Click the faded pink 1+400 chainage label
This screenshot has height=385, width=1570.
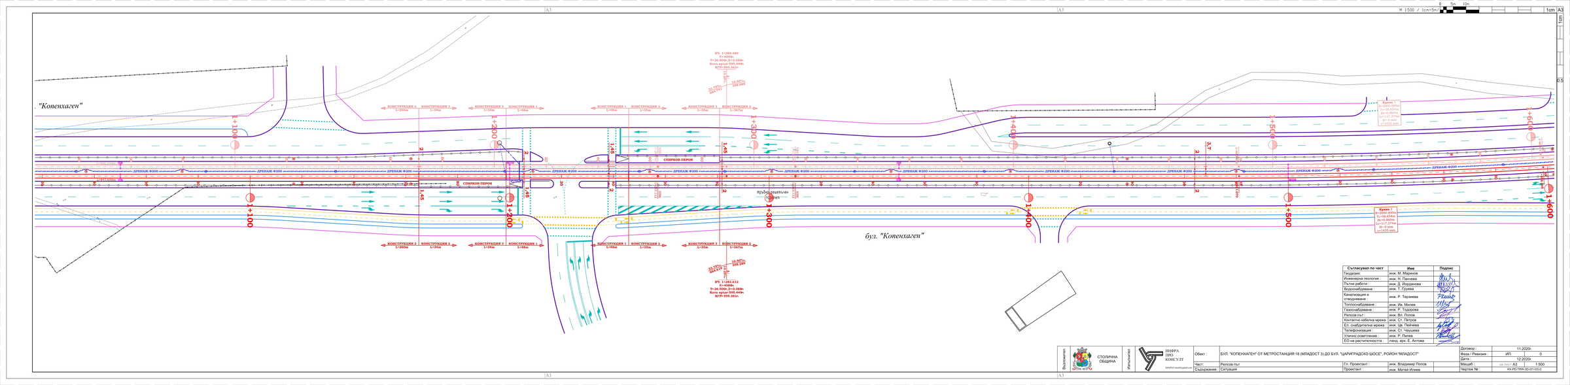click(x=1013, y=127)
